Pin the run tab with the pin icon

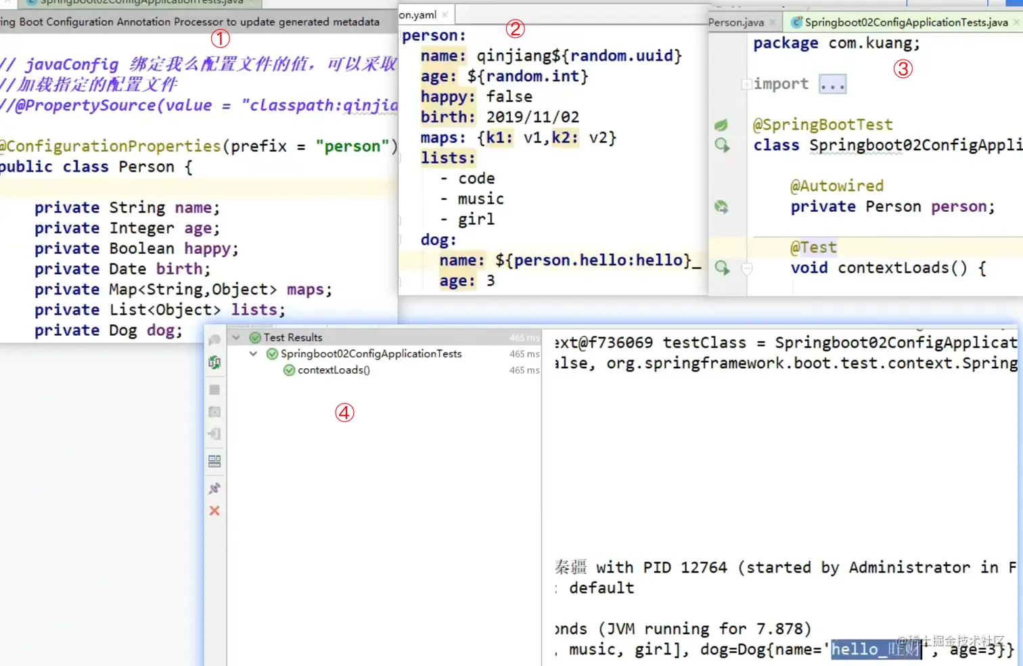pos(214,488)
